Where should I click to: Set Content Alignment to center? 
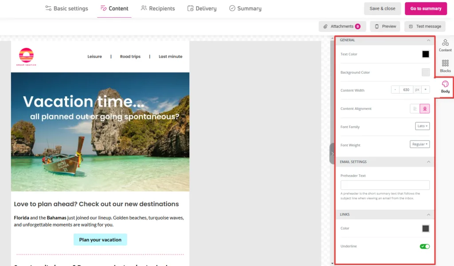tap(424, 109)
